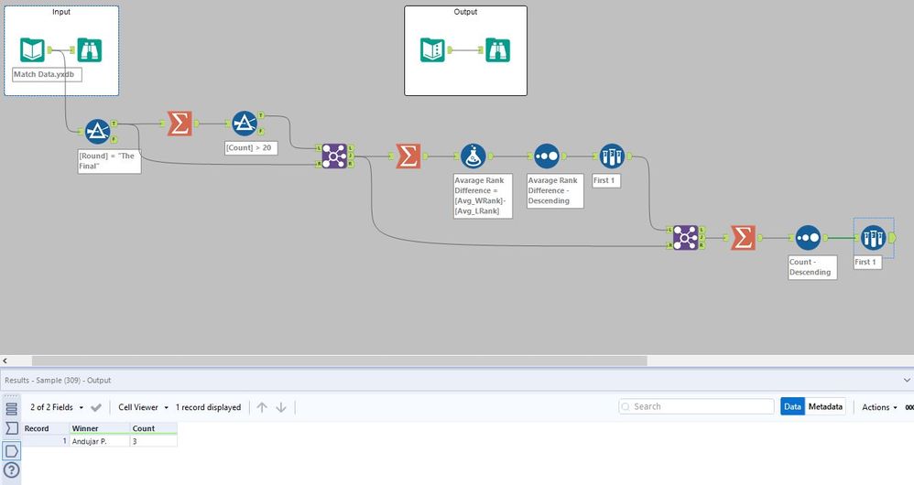Click the up arrow record navigation
This screenshot has height=485, width=914.
point(262,407)
